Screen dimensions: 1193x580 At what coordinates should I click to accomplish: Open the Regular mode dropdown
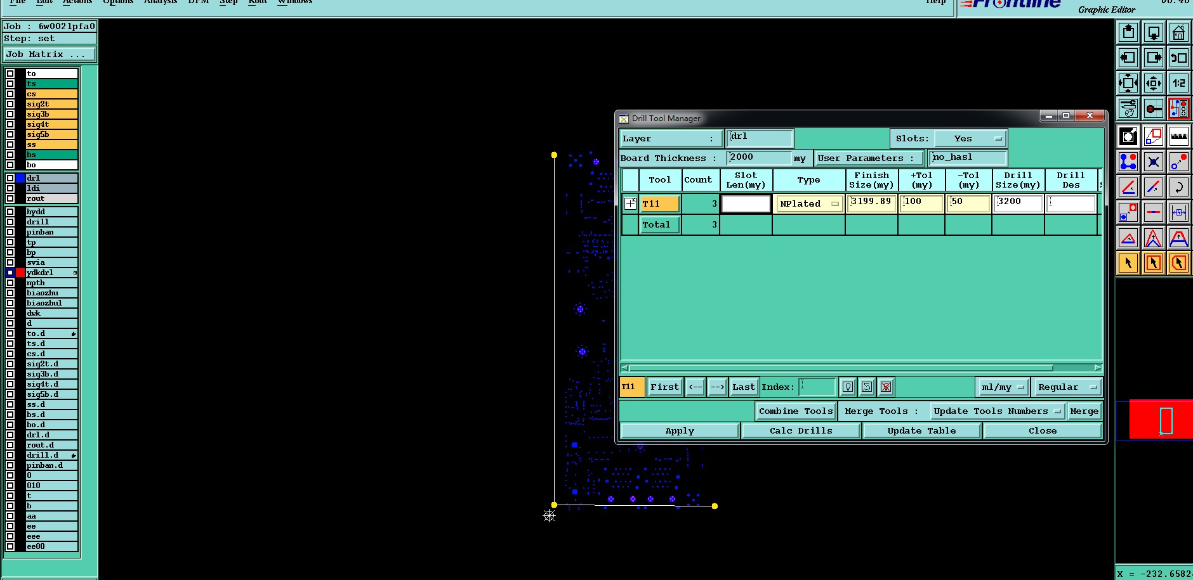tap(1066, 387)
